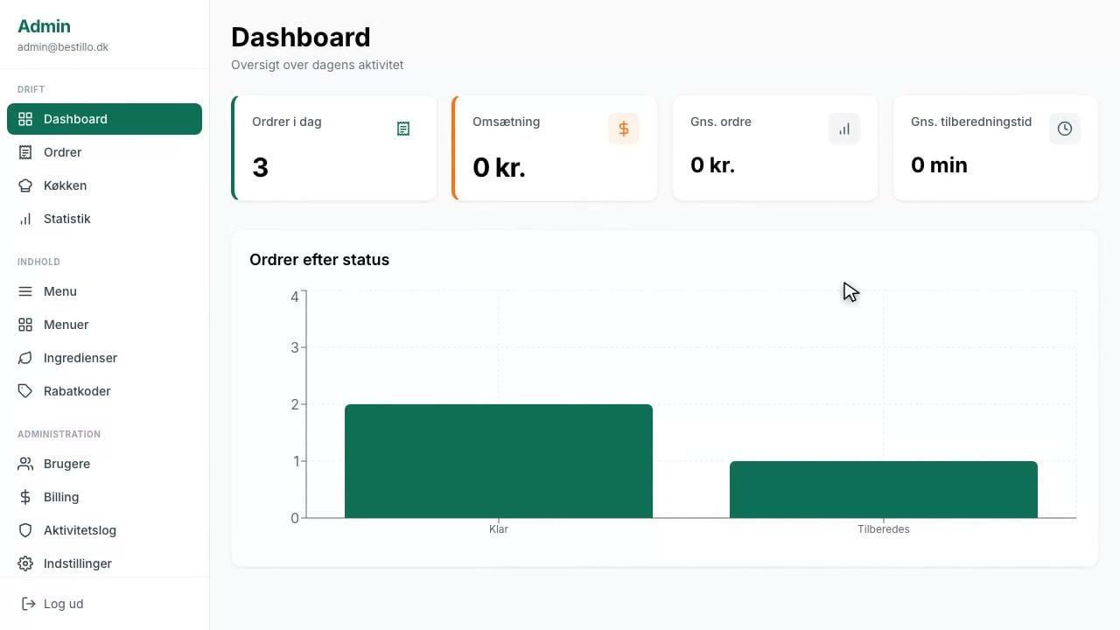The image size is (1120, 630).
Task: Click the Statistik bar chart icon
Action: point(25,219)
